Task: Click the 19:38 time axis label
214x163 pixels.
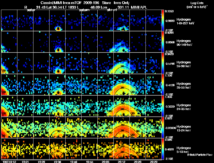Action: 58,162
